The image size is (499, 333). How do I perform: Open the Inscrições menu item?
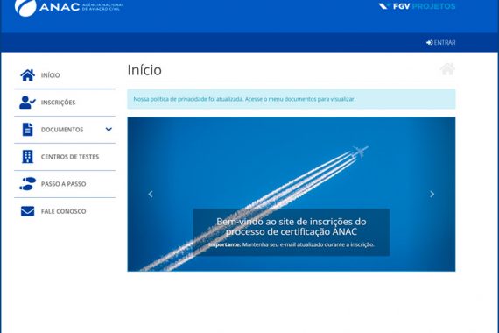point(59,103)
